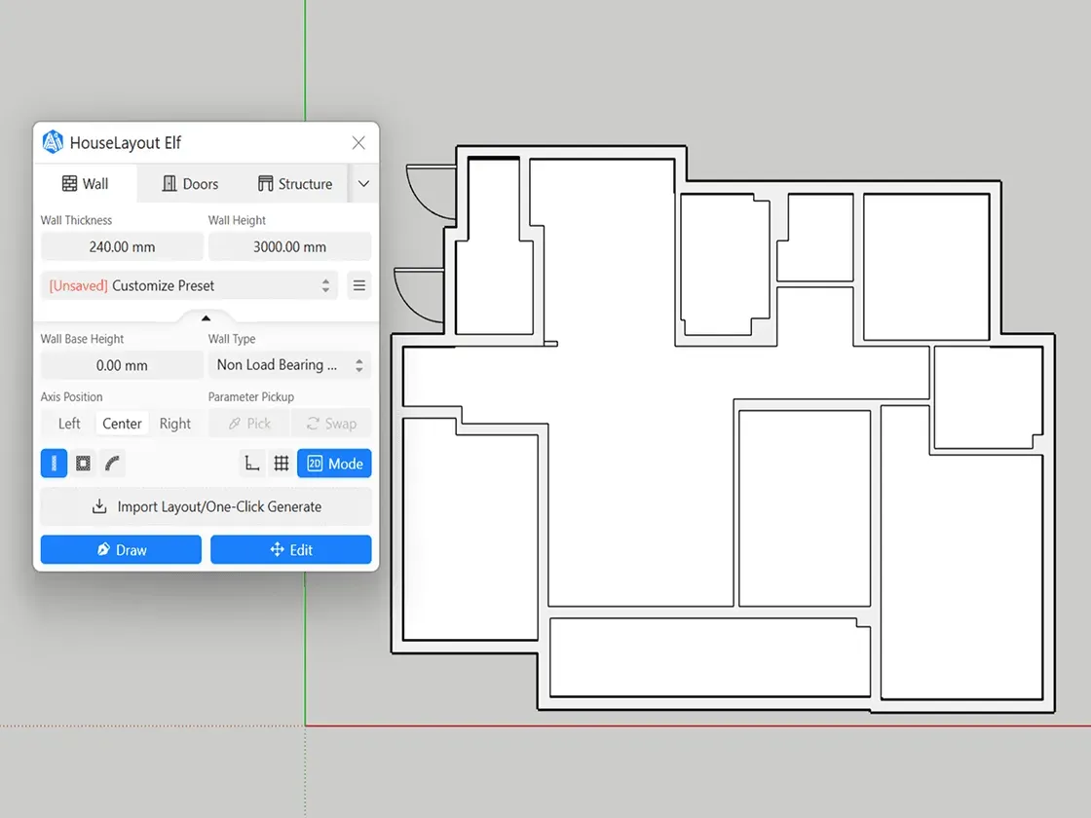Screen dimensions: 1091x818
Task: Select the rectangular wall drawing tool
Action: 84,464
